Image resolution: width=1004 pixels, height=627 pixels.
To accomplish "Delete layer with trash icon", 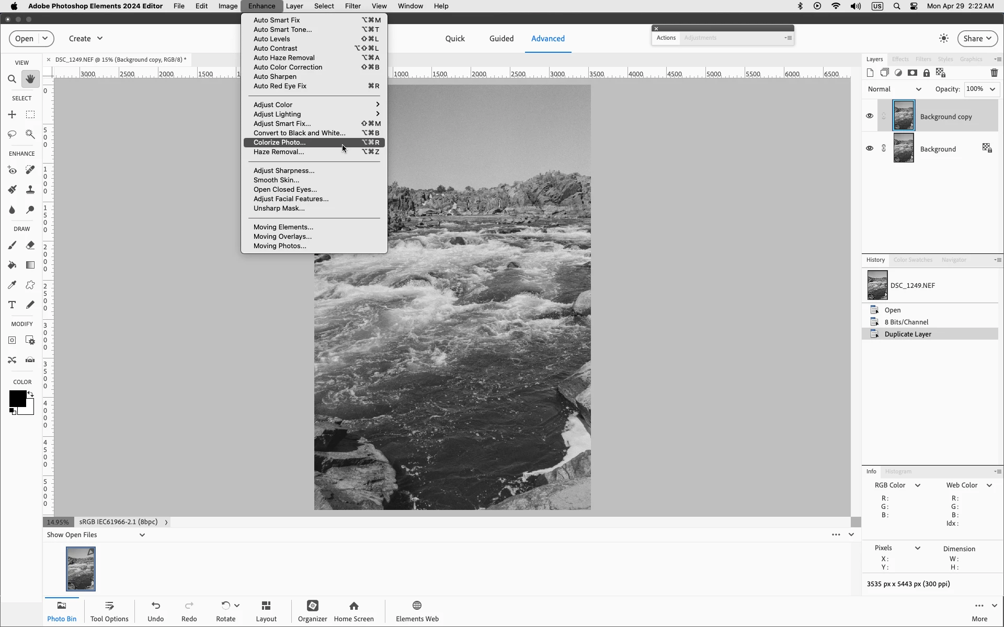I will pyautogui.click(x=994, y=73).
